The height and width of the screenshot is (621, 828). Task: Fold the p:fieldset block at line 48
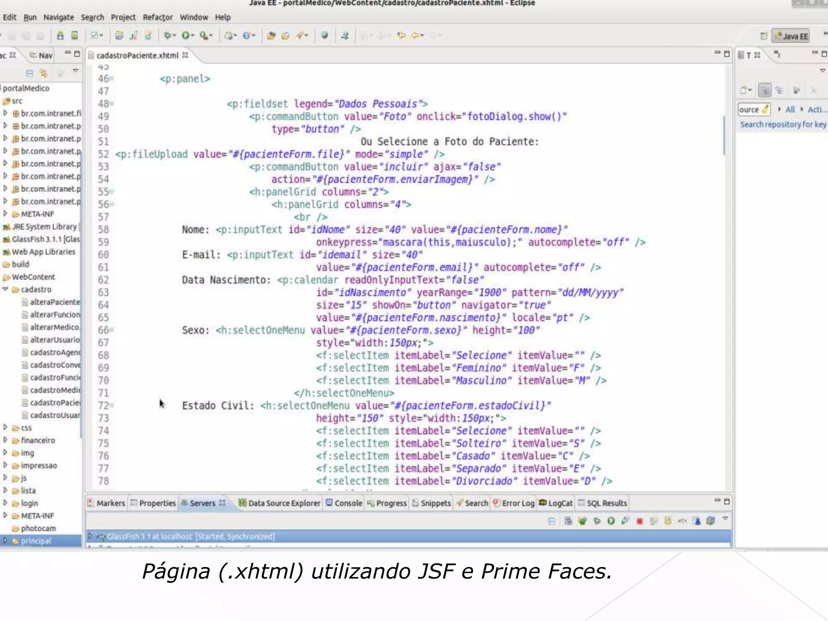(112, 103)
